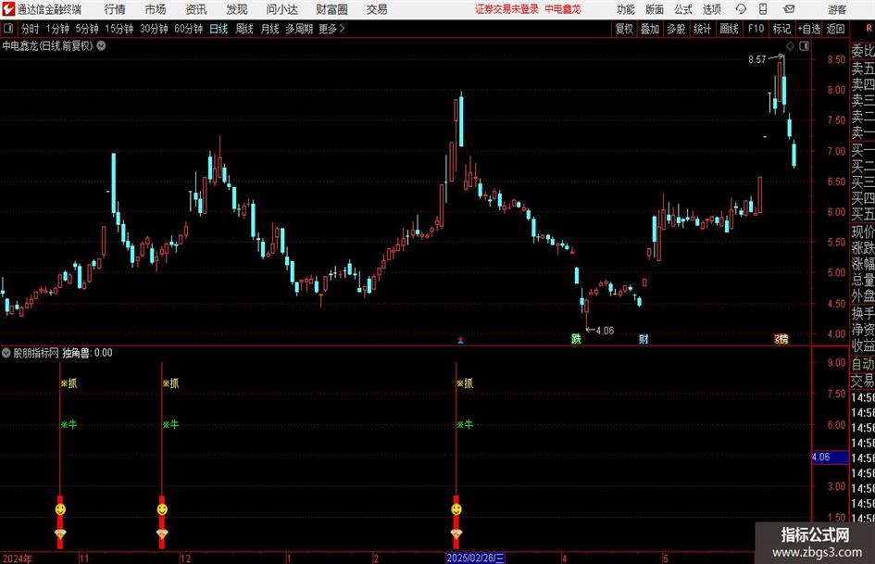This screenshot has height=564, width=875.
Task: Open the 功能 menu
Action: pos(626,9)
